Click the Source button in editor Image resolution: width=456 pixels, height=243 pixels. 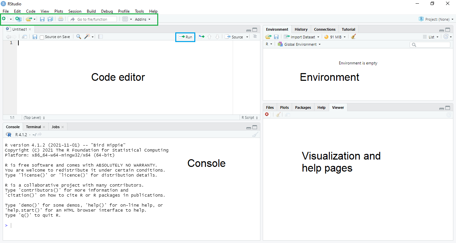click(234, 37)
